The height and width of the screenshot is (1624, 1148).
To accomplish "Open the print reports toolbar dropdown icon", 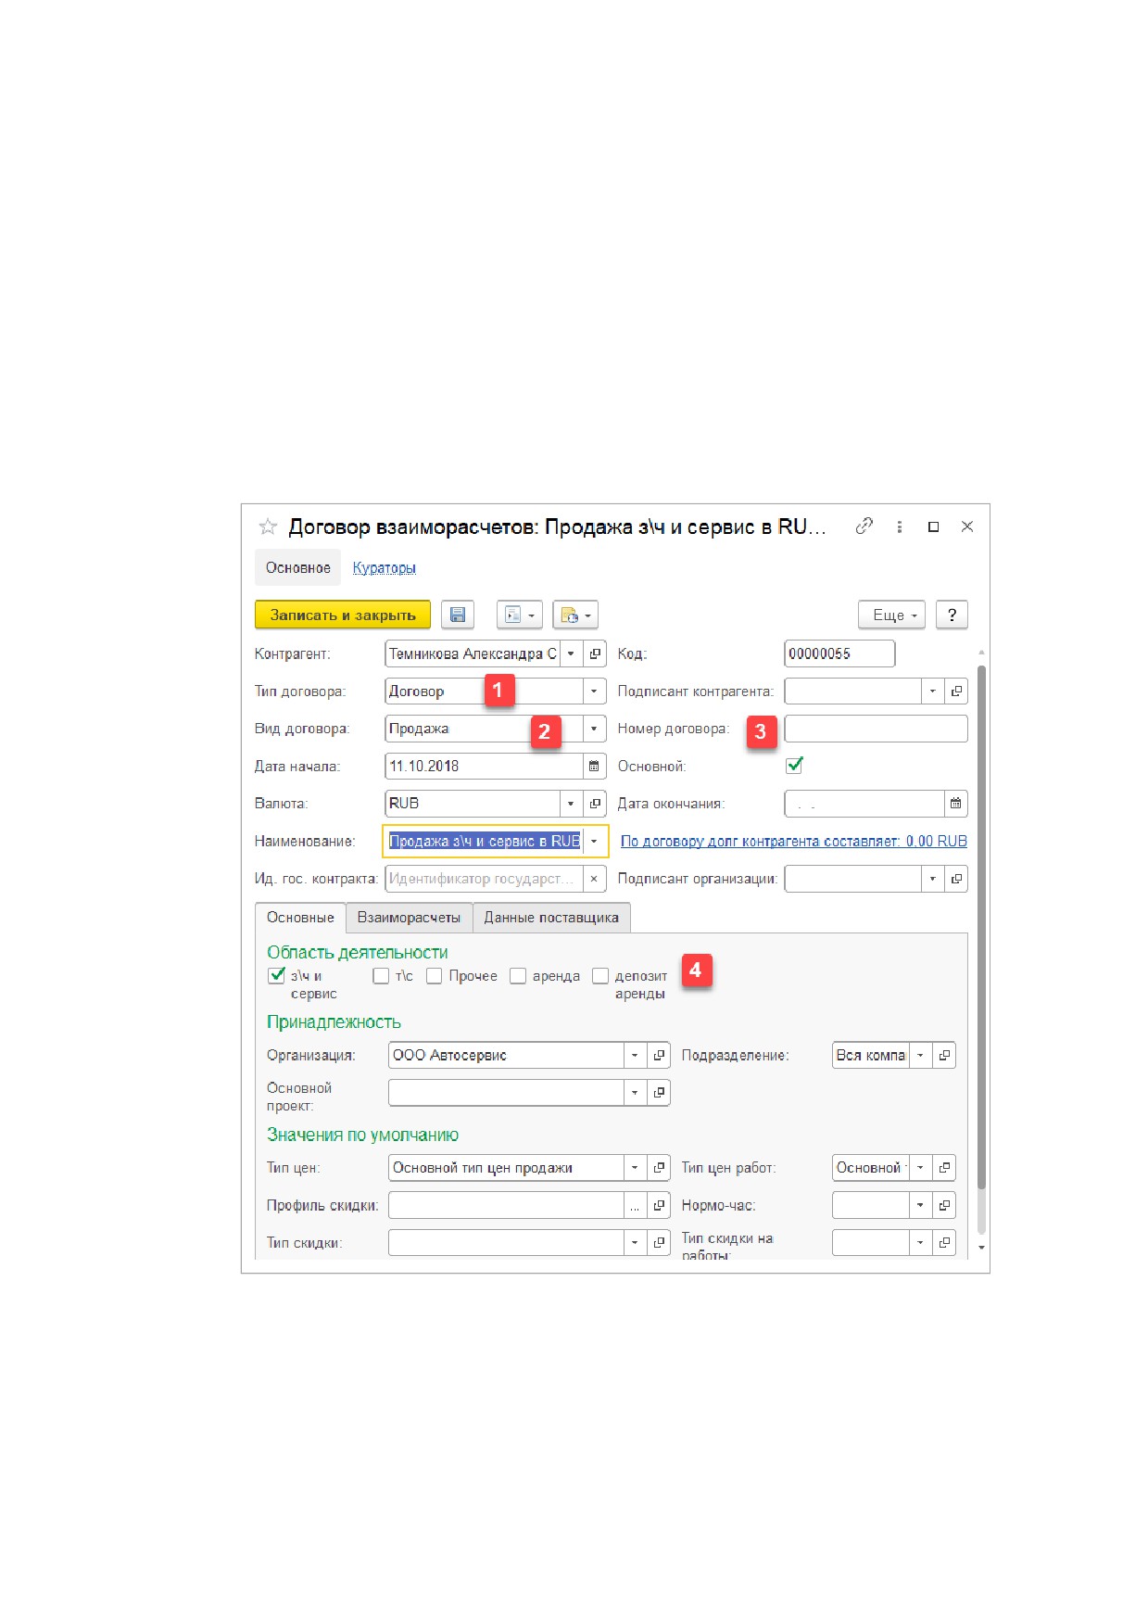I will [575, 615].
